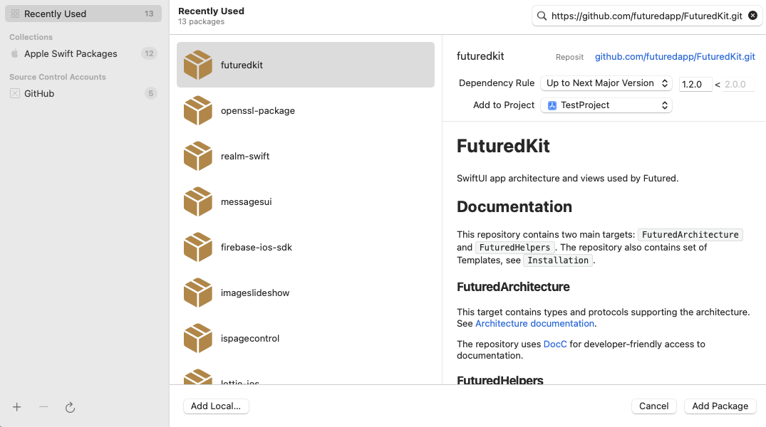Click the Add Package button
766x427 pixels.
pyautogui.click(x=720, y=406)
